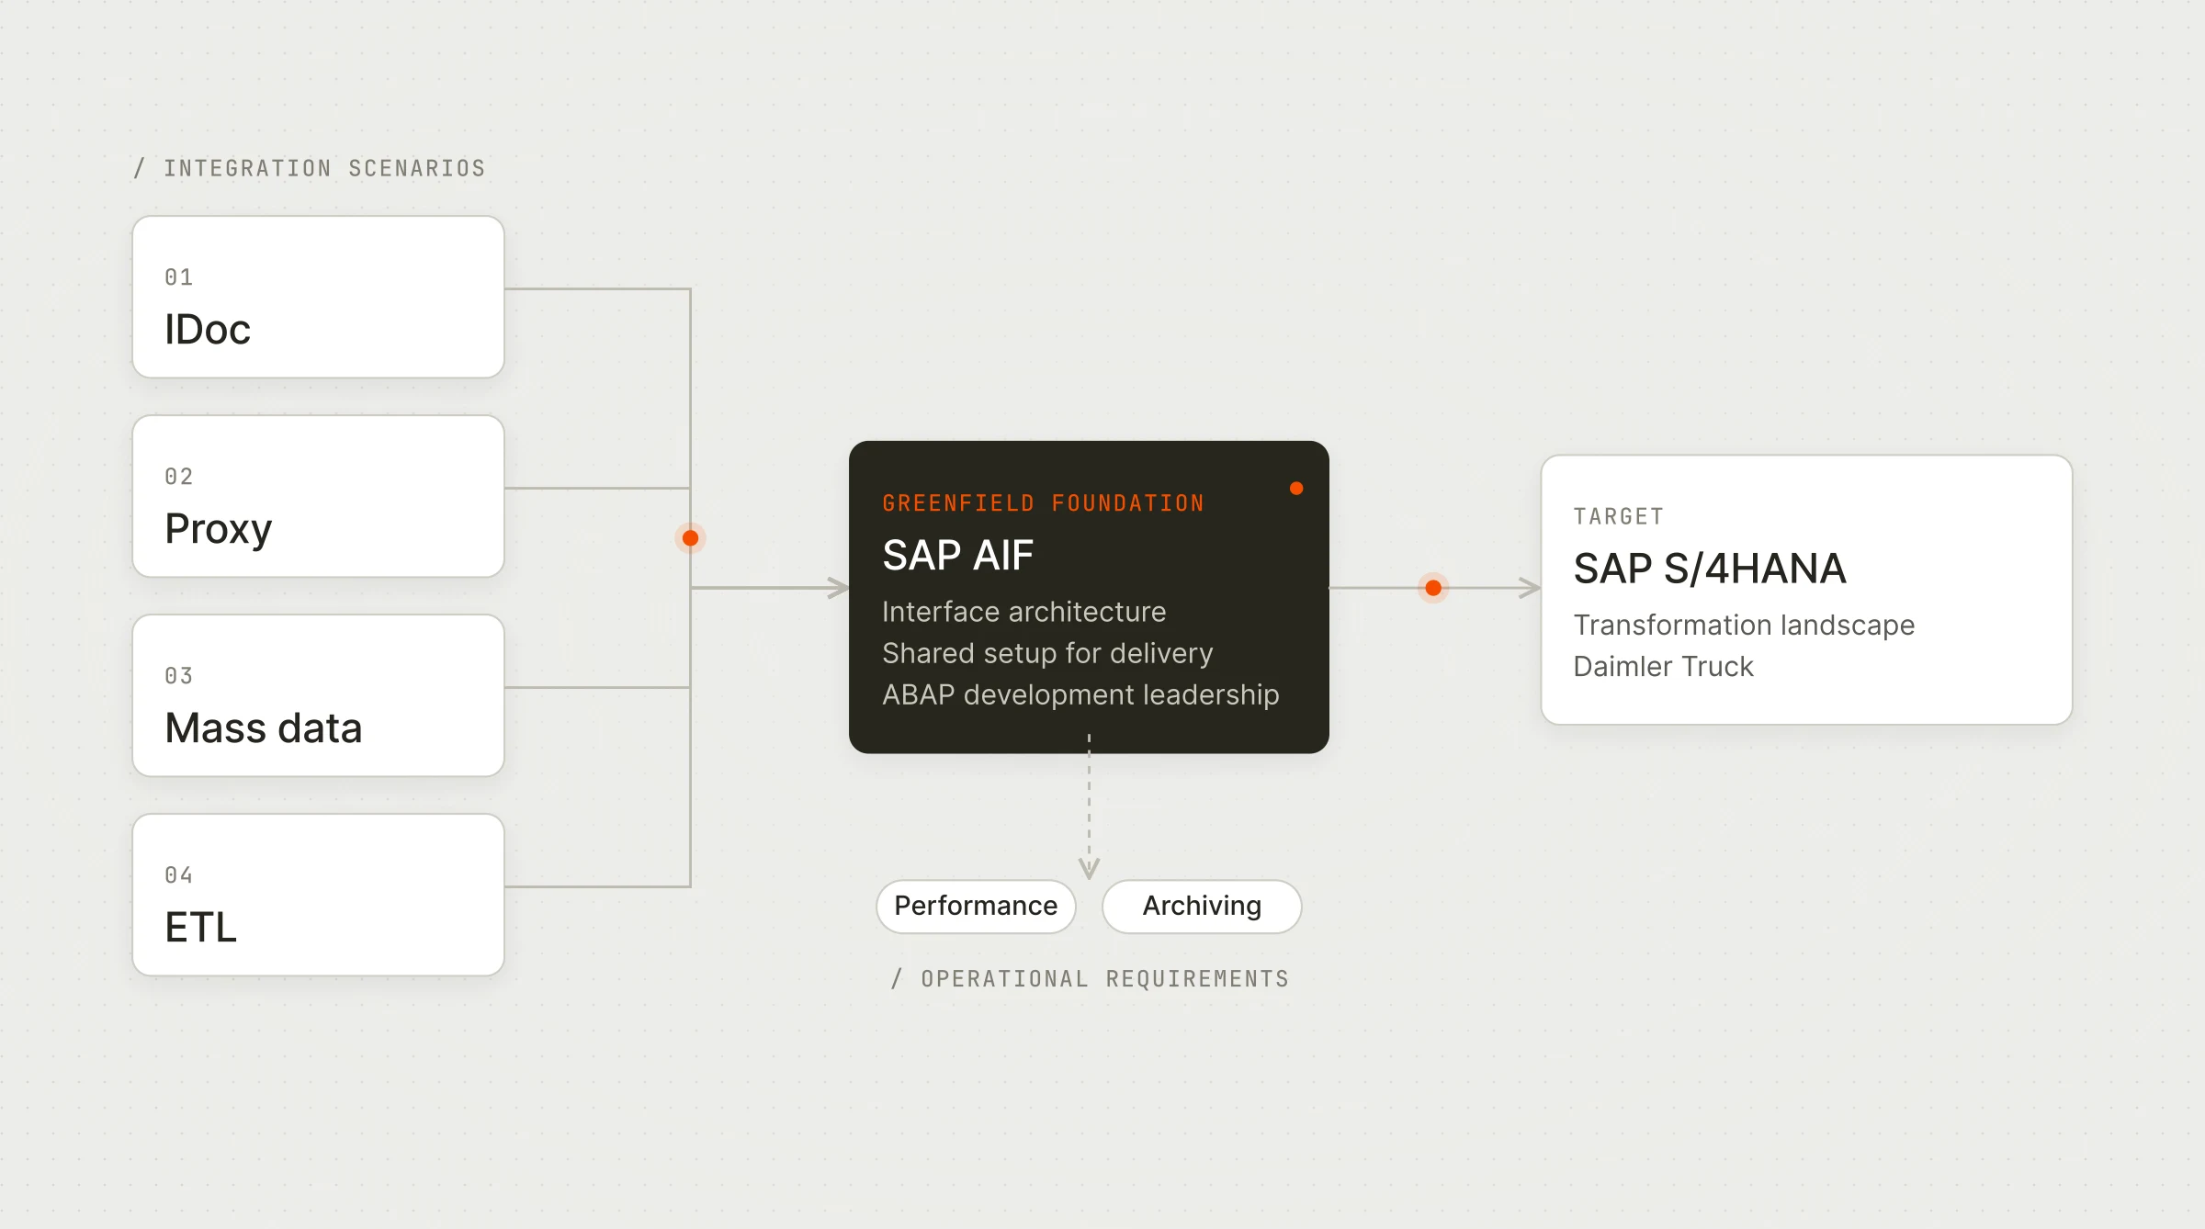Click the SAP AIF foundation card
Image resolution: width=2205 pixels, height=1229 pixels.
pyautogui.click(x=1089, y=597)
